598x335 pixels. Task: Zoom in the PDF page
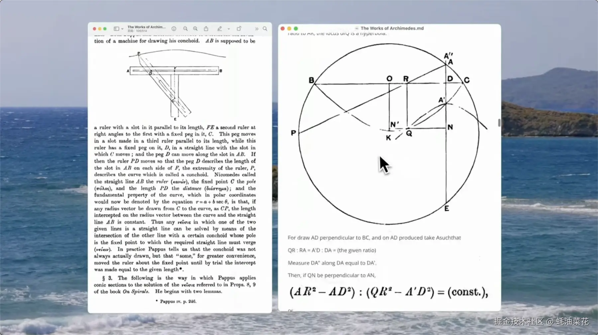(x=195, y=29)
